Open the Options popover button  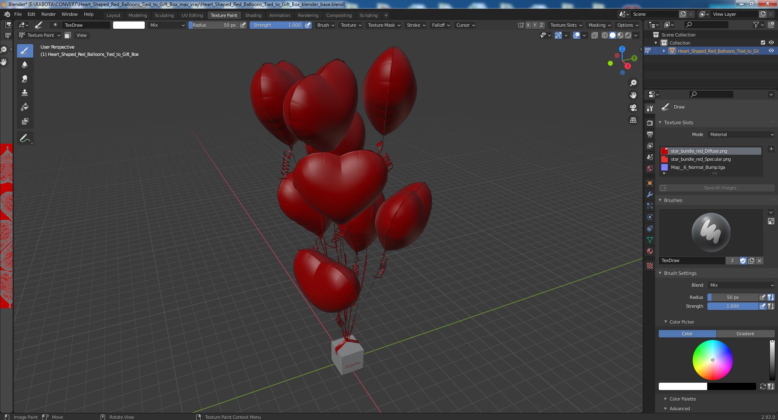click(x=628, y=25)
